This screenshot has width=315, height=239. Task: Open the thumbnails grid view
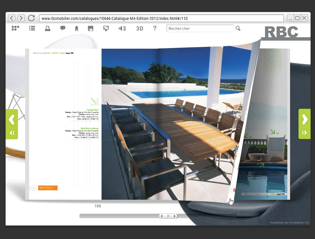tap(15, 28)
